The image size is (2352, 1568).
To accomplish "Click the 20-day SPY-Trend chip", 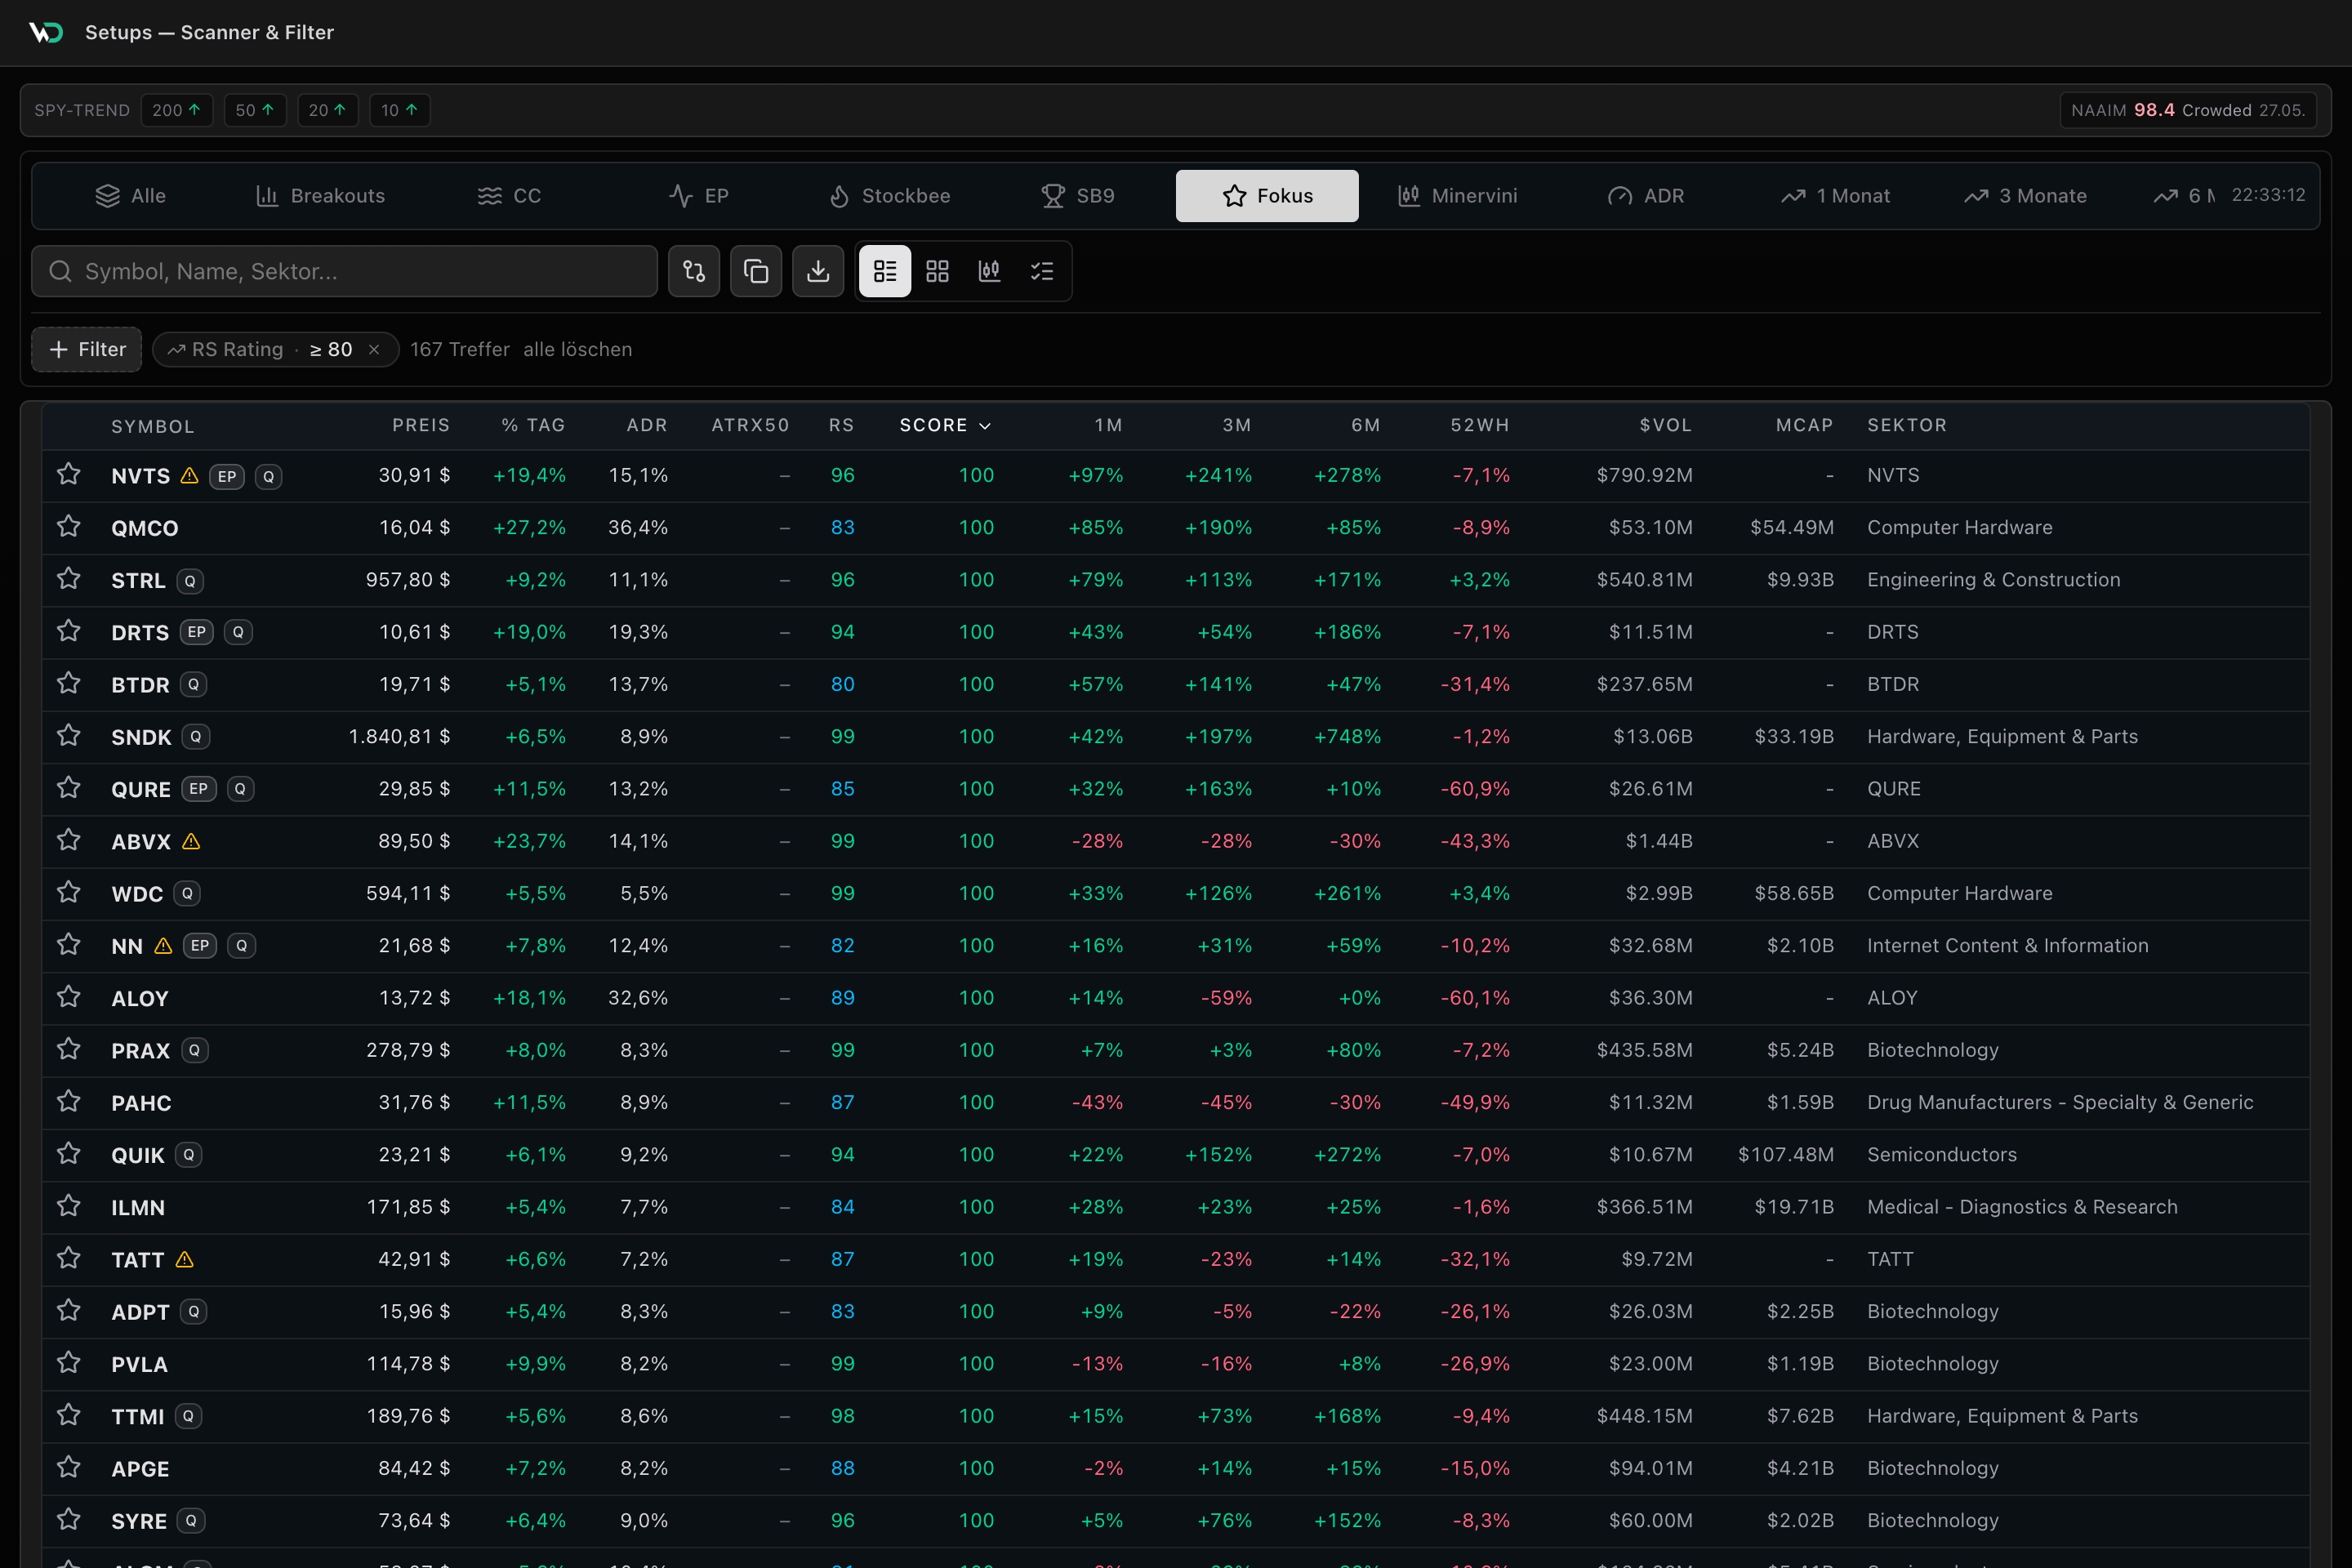I will pos(328,110).
